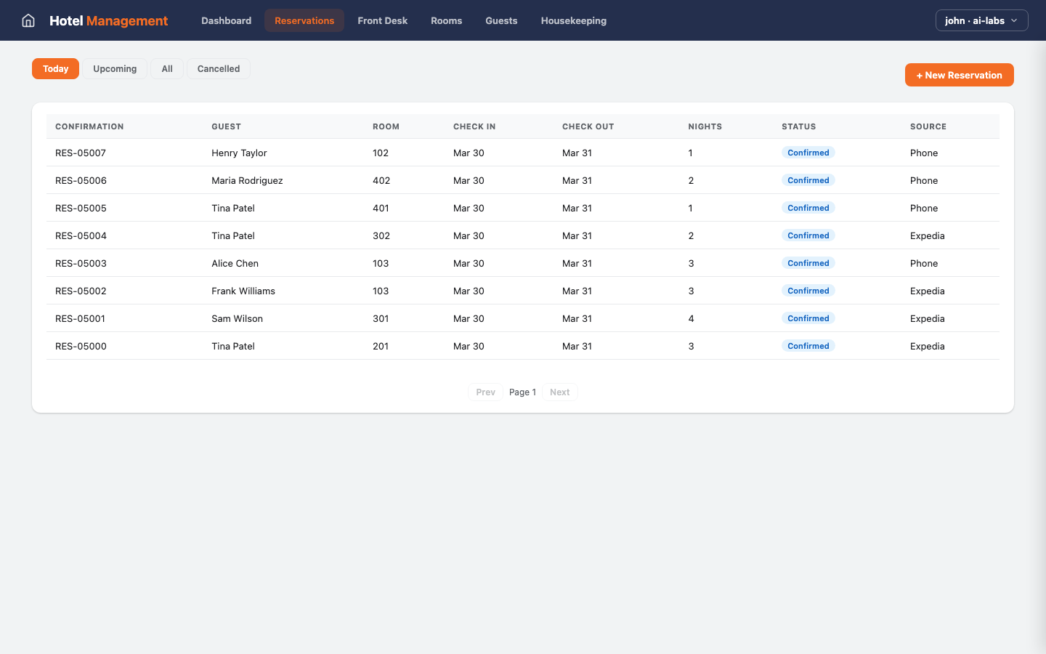The image size is (1046, 654).
Task: Click the New Reservation button
Action: click(x=959, y=75)
